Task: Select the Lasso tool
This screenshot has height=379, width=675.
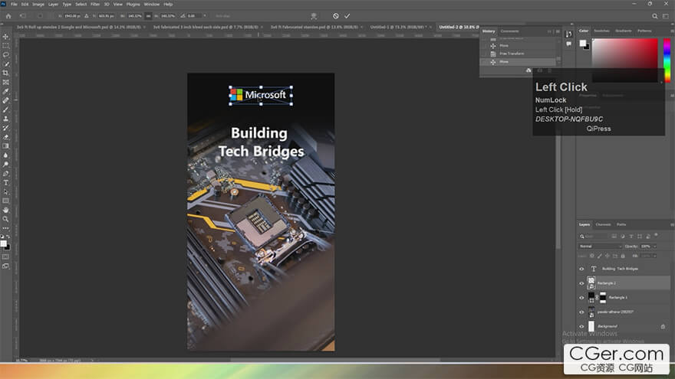Action: (5, 55)
